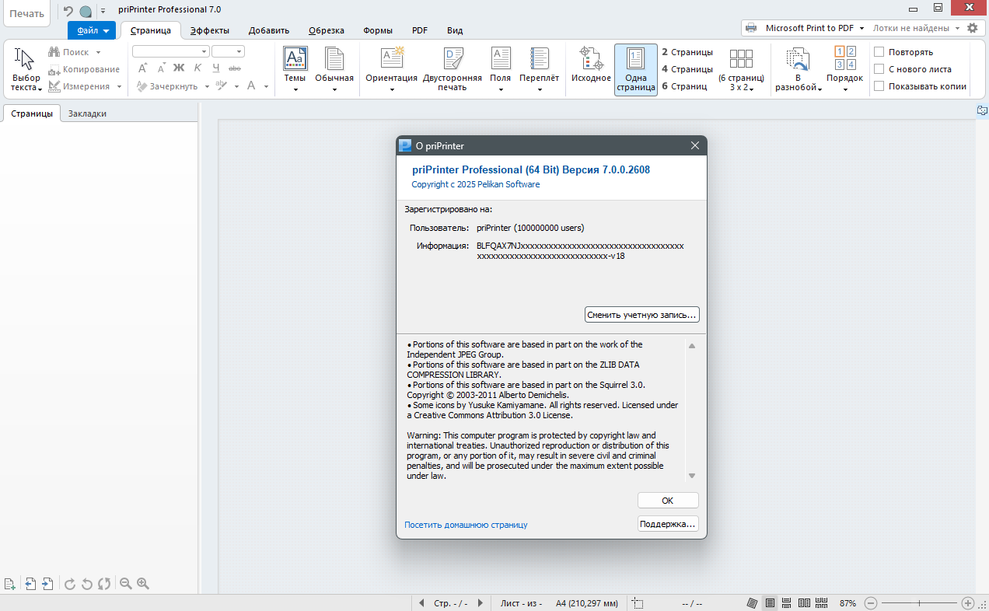The width and height of the screenshot is (989, 611).
Task: Click OK in the О priPrinter dialog
Action: 668,501
